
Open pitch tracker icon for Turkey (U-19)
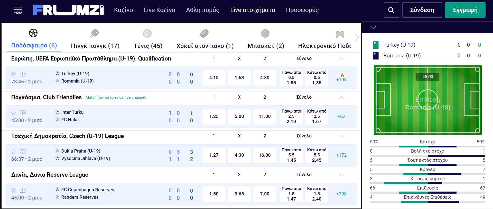click(x=23, y=74)
